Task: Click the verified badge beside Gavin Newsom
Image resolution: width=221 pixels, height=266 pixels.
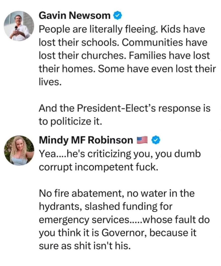Action: [x=118, y=16]
